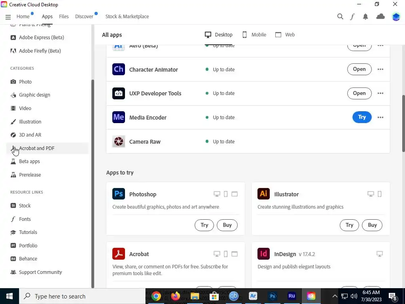Switch to the Discover tab
The width and height of the screenshot is (405, 304).
click(x=84, y=17)
